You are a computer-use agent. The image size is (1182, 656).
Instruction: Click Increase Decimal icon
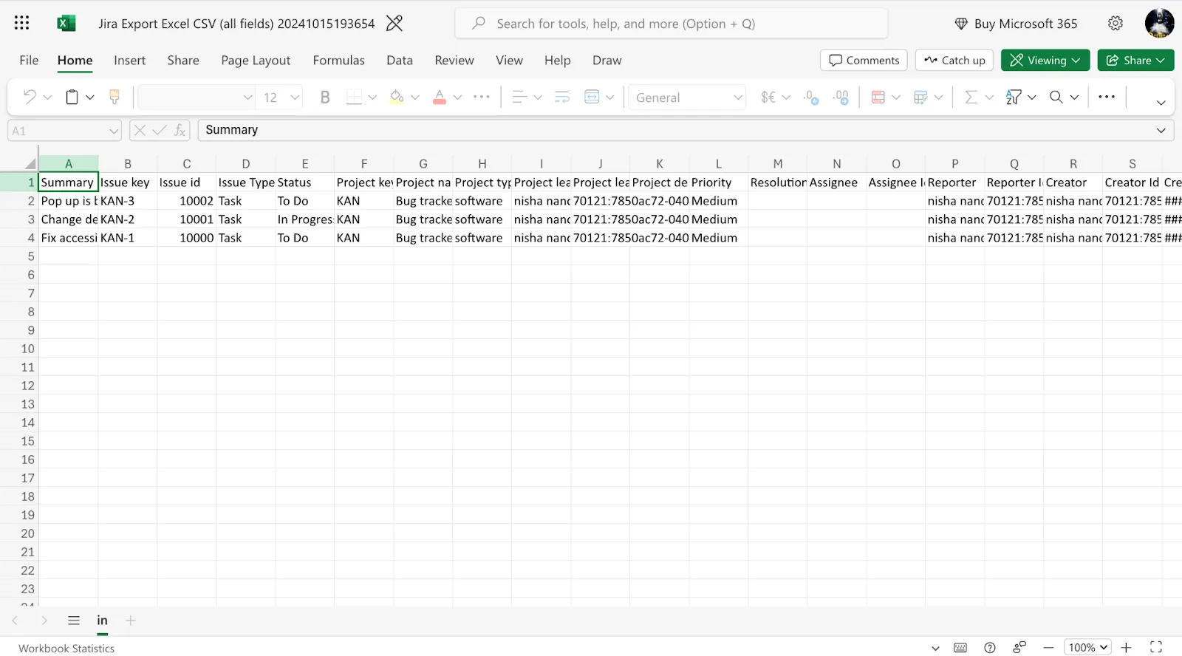(841, 97)
